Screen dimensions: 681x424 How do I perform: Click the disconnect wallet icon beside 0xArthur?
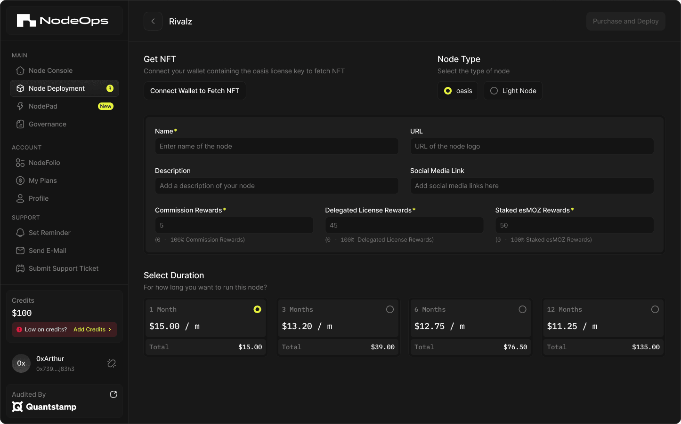(x=112, y=363)
